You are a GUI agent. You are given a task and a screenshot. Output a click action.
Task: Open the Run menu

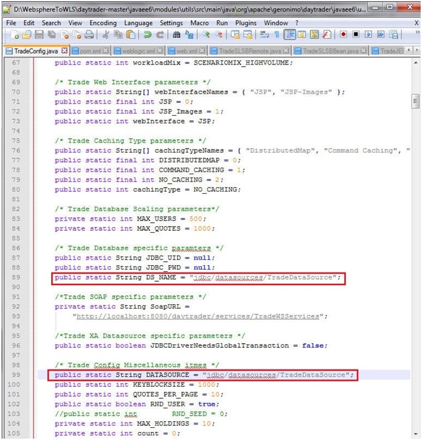[x=222, y=23]
